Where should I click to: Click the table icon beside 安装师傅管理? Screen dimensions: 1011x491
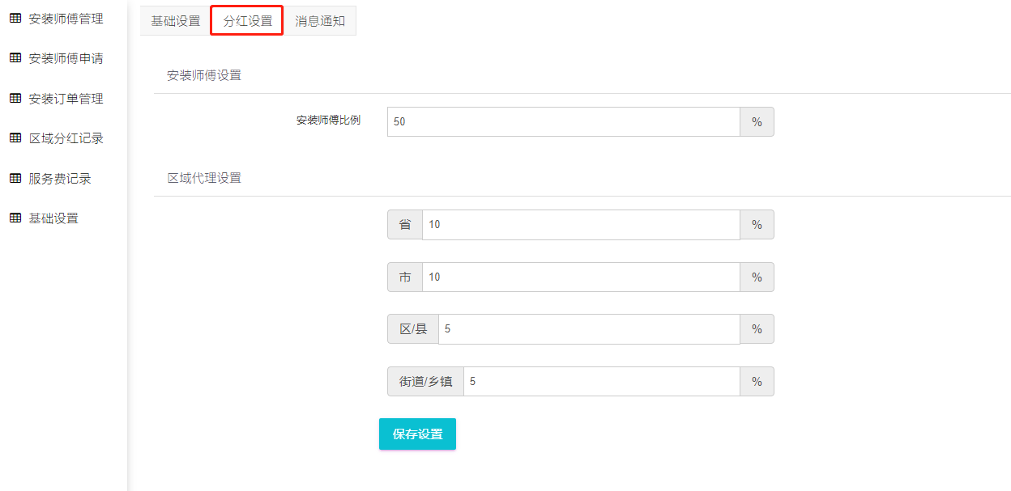[x=15, y=18]
